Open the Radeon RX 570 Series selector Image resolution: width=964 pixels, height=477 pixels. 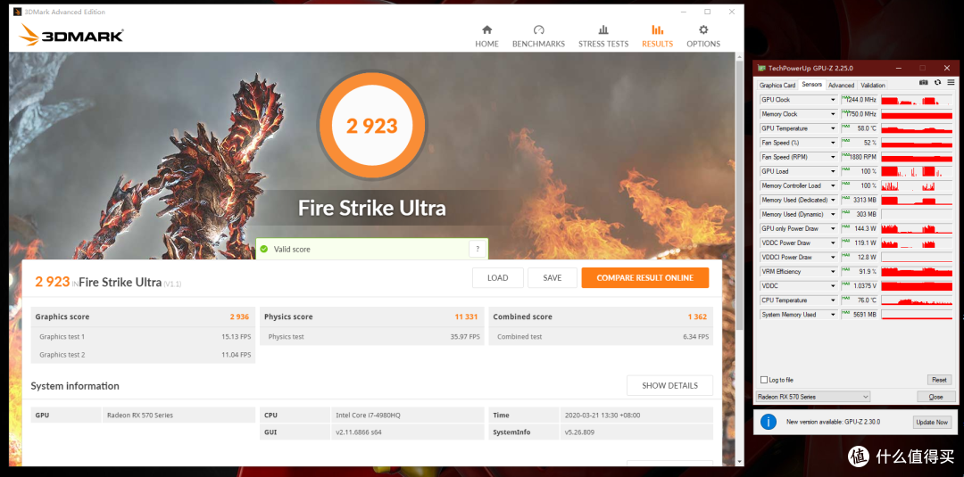[x=813, y=397]
